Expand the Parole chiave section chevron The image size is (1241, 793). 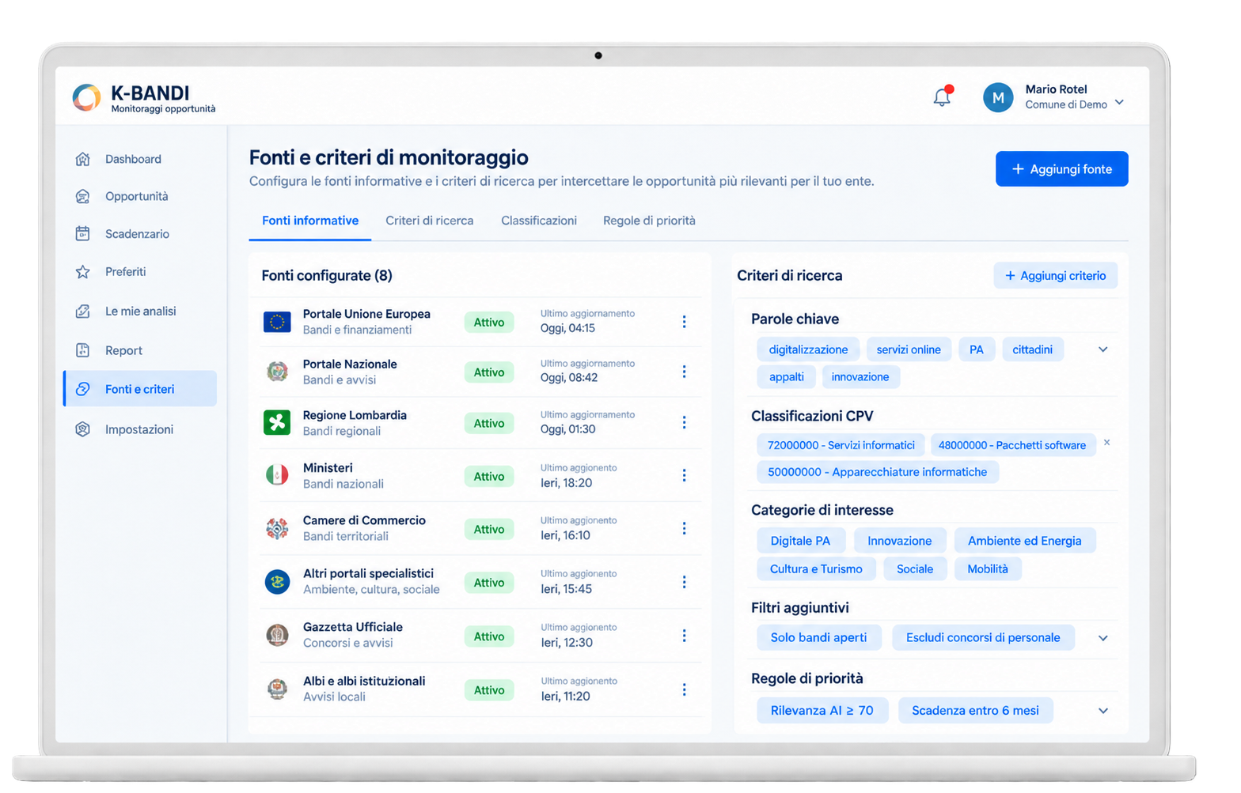tap(1102, 349)
